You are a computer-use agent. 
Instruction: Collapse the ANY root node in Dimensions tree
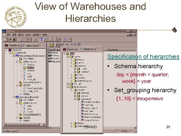tap(64, 54)
